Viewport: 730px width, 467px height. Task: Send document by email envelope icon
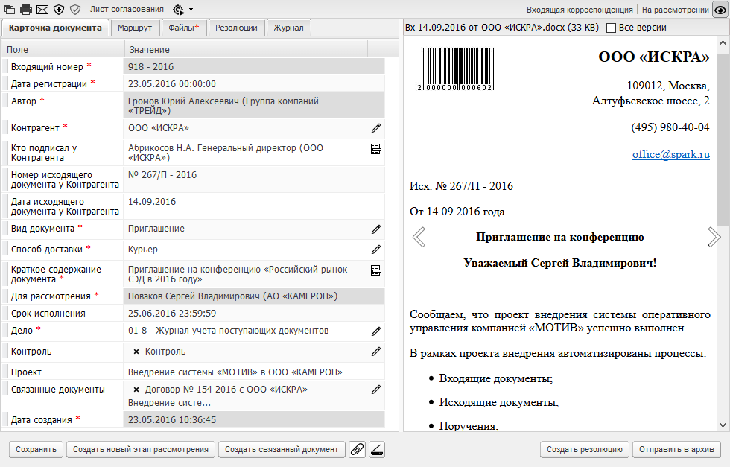pyautogui.click(x=42, y=10)
